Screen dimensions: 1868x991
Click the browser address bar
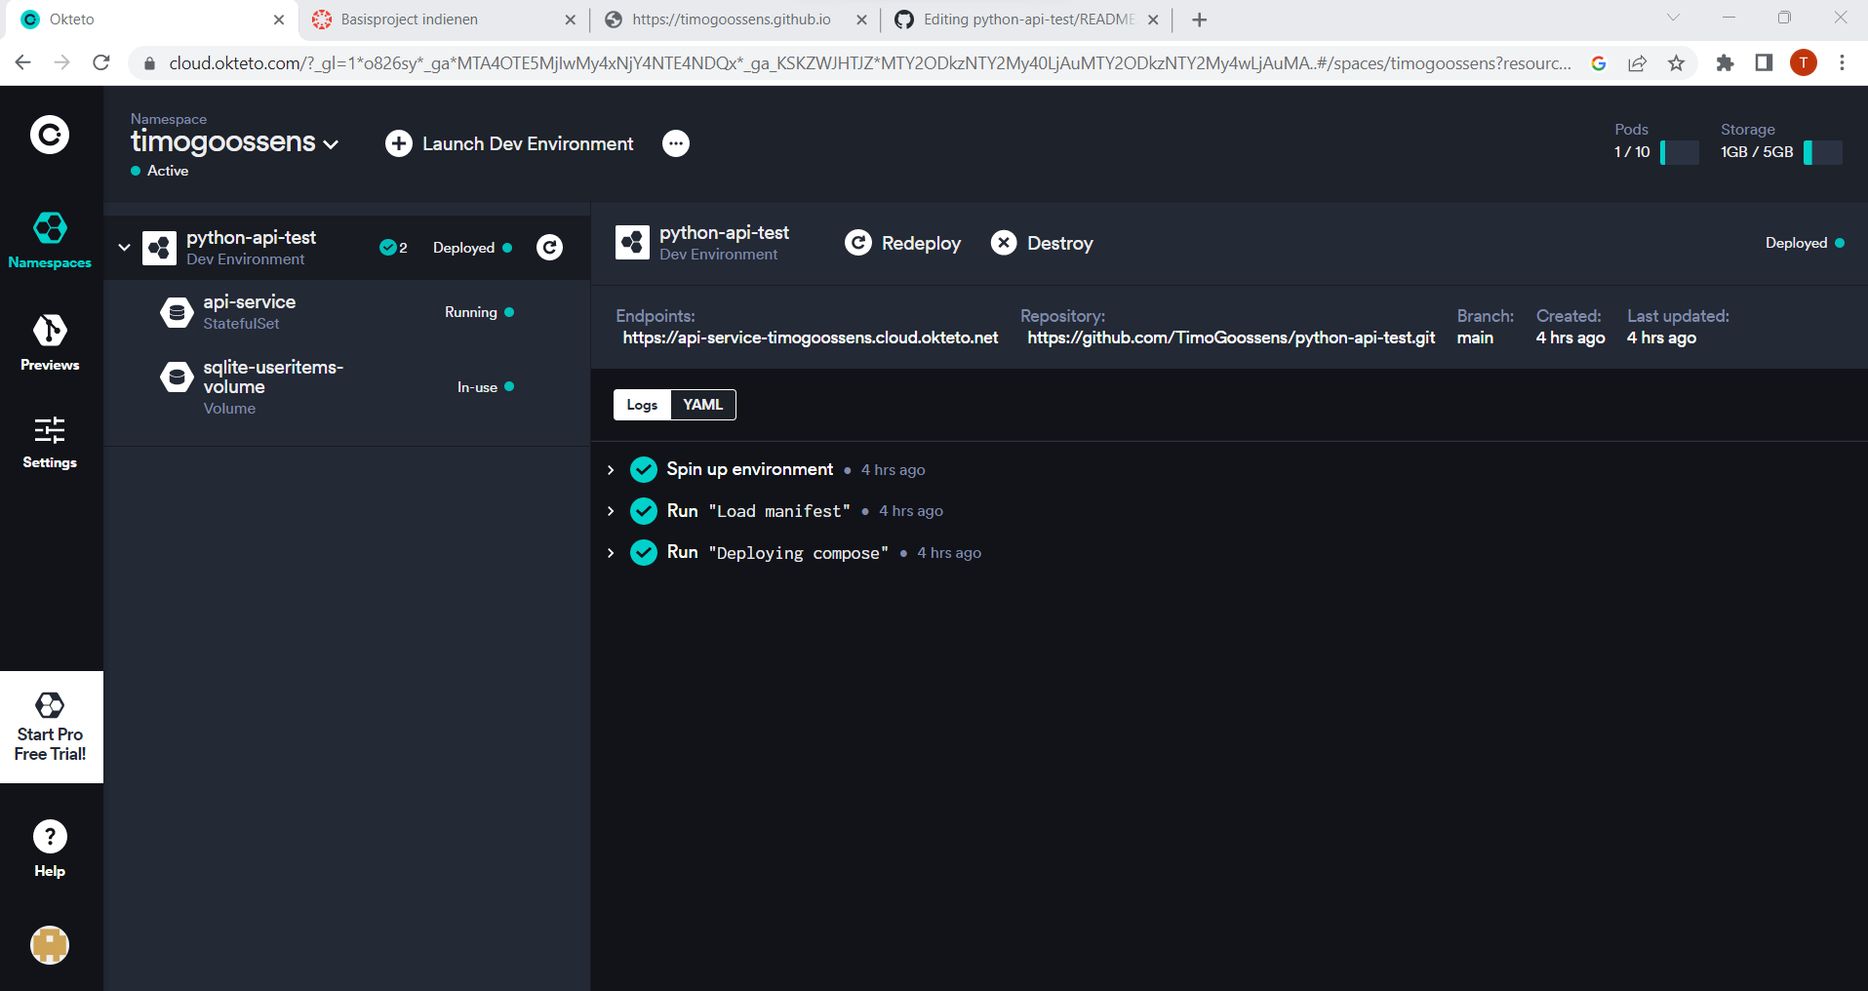(x=868, y=63)
